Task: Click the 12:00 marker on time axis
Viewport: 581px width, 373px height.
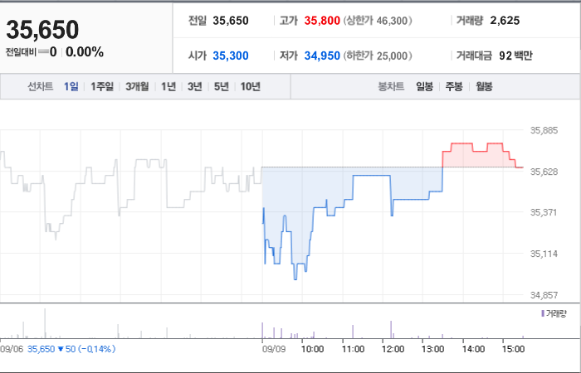Action: pyautogui.click(x=393, y=349)
